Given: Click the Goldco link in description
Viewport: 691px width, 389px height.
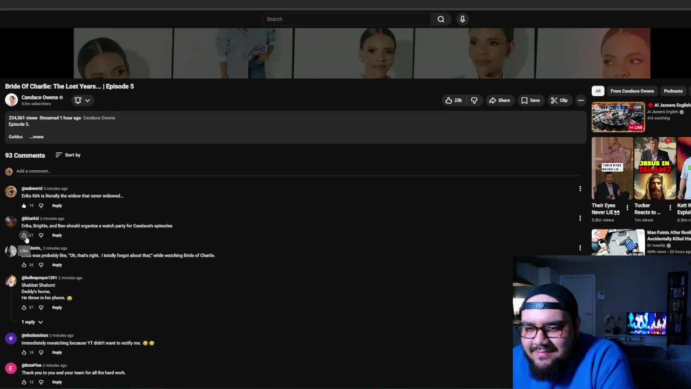Looking at the screenshot, I should coord(16,137).
